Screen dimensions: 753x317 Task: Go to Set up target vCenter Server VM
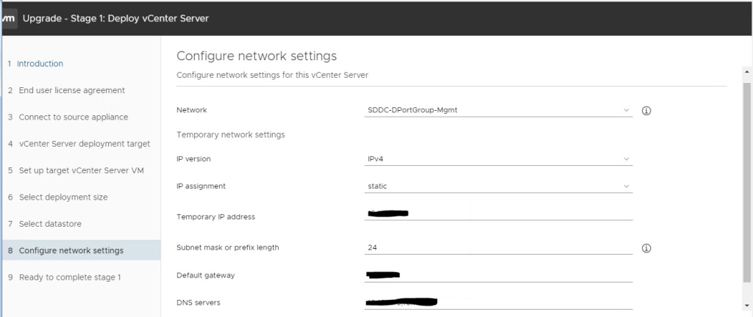click(x=82, y=170)
